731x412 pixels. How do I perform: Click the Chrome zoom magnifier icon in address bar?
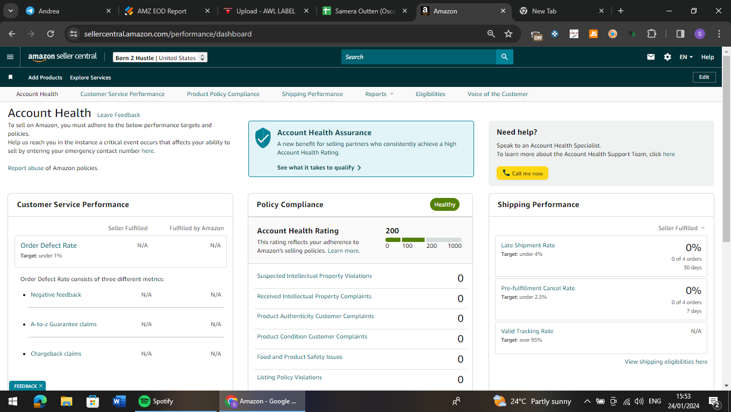click(491, 34)
